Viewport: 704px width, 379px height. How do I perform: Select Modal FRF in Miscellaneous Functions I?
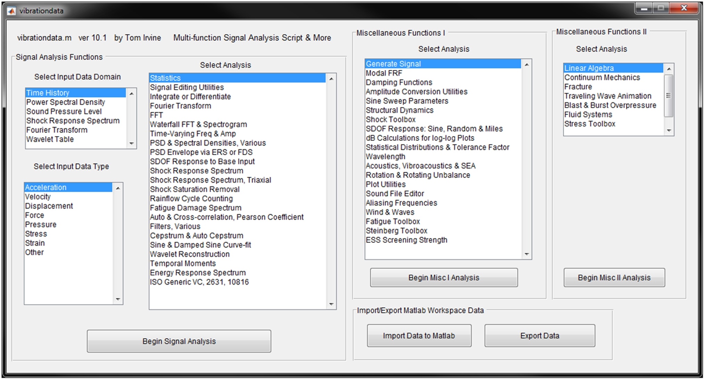(x=384, y=73)
